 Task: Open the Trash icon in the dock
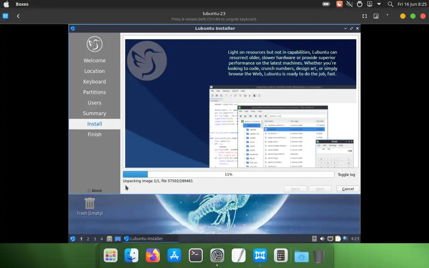(319, 256)
